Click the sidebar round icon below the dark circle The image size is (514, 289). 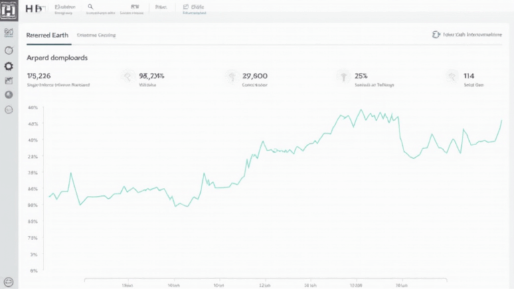coord(9,110)
